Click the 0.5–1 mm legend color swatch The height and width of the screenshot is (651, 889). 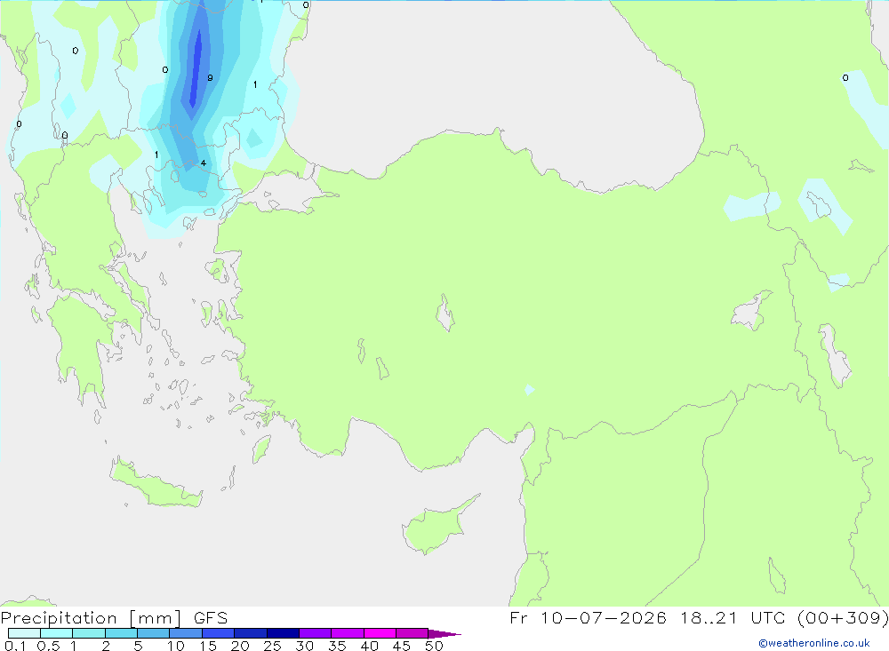click(x=57, y=633)
